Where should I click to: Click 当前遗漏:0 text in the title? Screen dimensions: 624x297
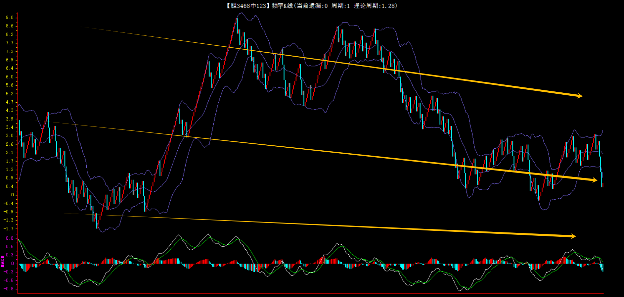point(312,6)
